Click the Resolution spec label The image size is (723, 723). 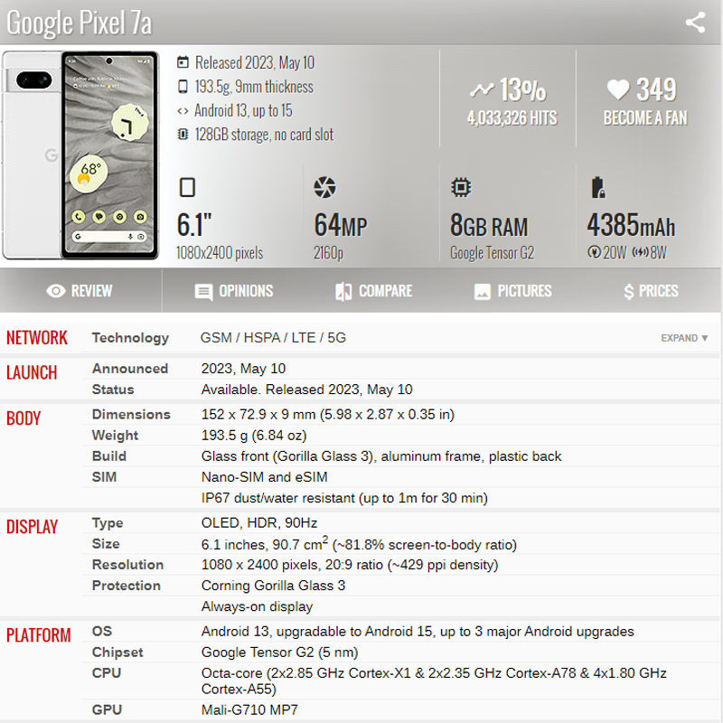[x=127, y=565]
